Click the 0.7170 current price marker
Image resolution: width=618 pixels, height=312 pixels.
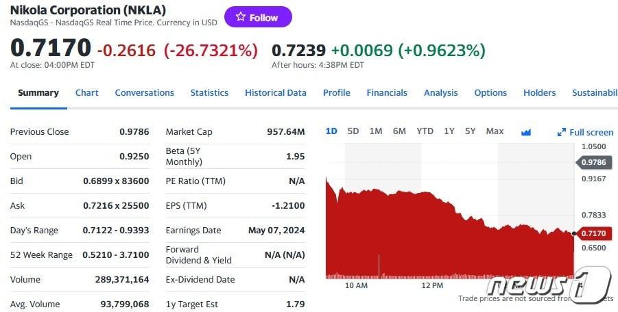593,234
